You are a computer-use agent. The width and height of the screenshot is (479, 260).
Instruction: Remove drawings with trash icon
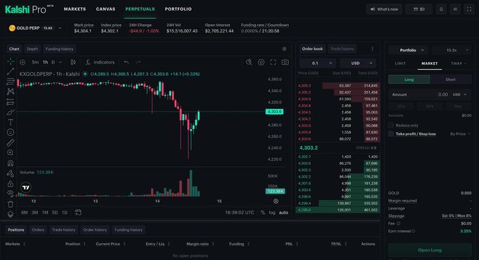(11, 204)
